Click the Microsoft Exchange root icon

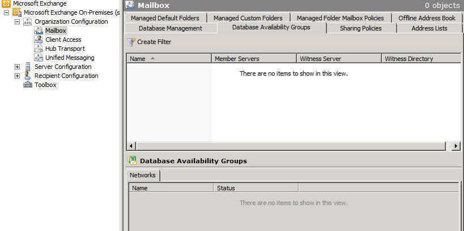pyautogui.click(x=6, y=3)
